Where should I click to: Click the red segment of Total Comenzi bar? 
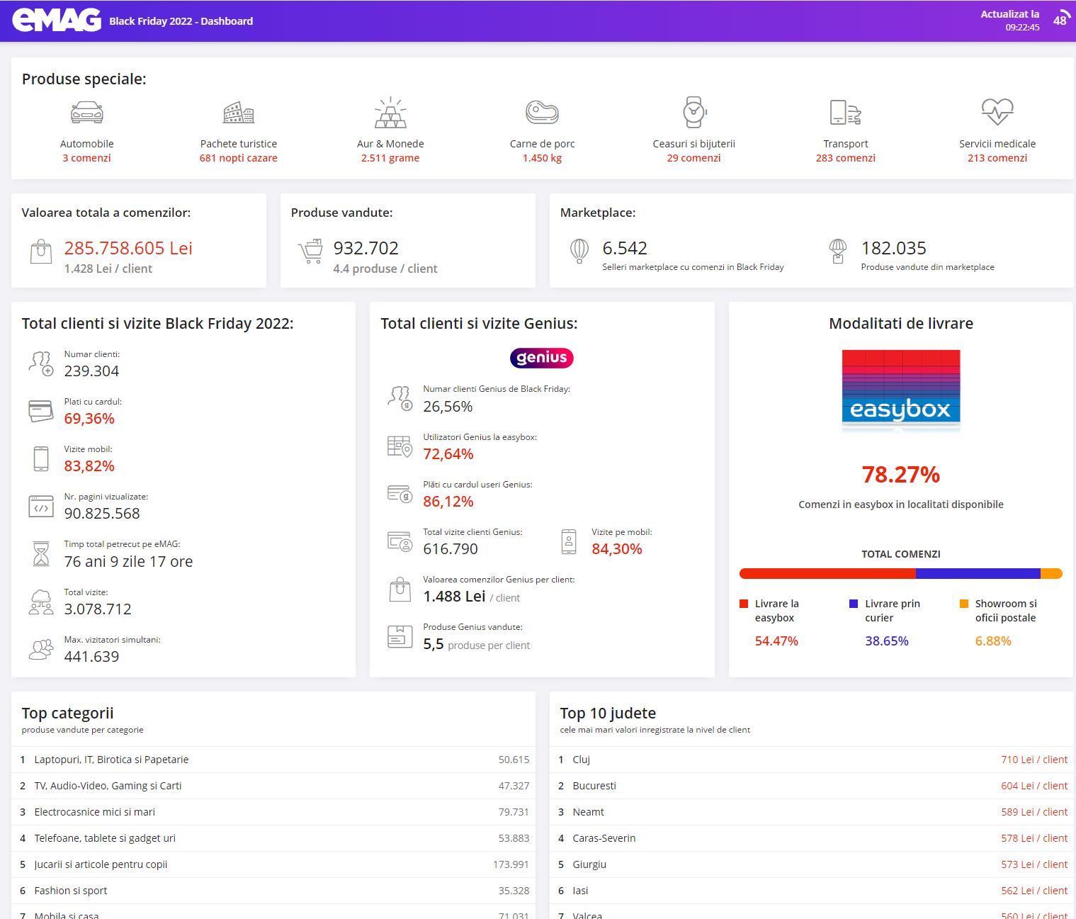pos(827,574)
